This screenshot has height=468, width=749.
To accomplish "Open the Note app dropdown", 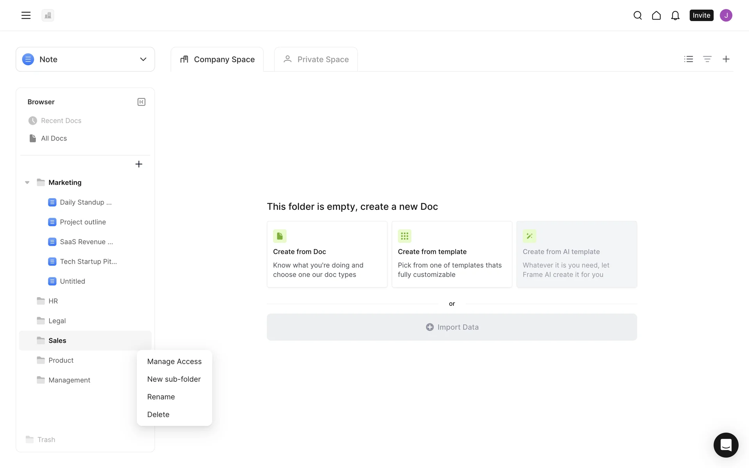I will tap(85, 59).
